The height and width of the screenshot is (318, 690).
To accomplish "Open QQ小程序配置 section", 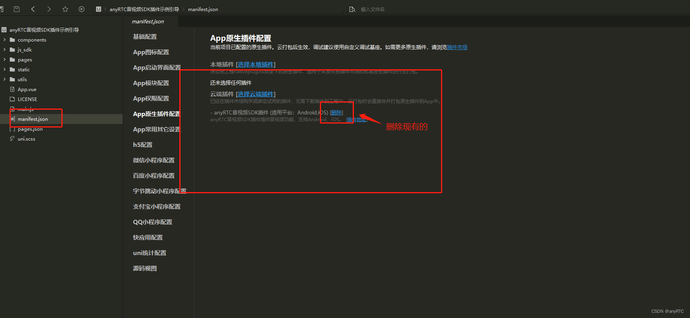I will (x=152, y=222).
